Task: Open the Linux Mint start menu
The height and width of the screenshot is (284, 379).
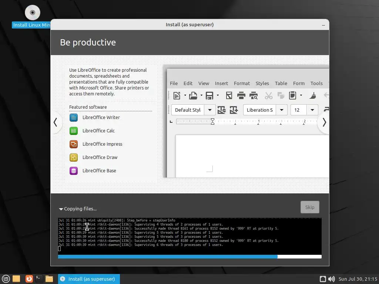Action: (6, 279)
